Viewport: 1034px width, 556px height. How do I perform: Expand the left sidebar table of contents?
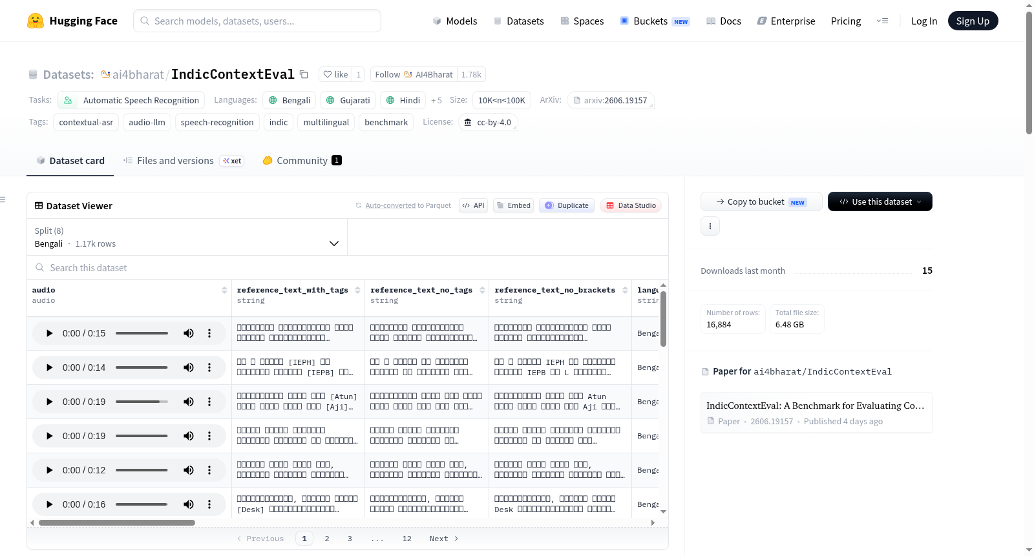click(x=3, y=200)
